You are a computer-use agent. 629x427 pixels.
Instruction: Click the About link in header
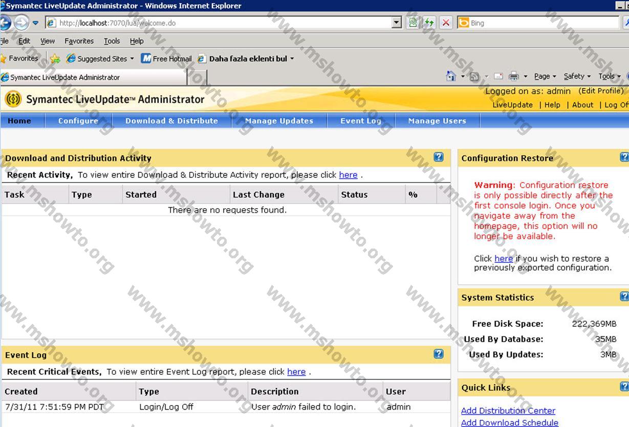582,104
